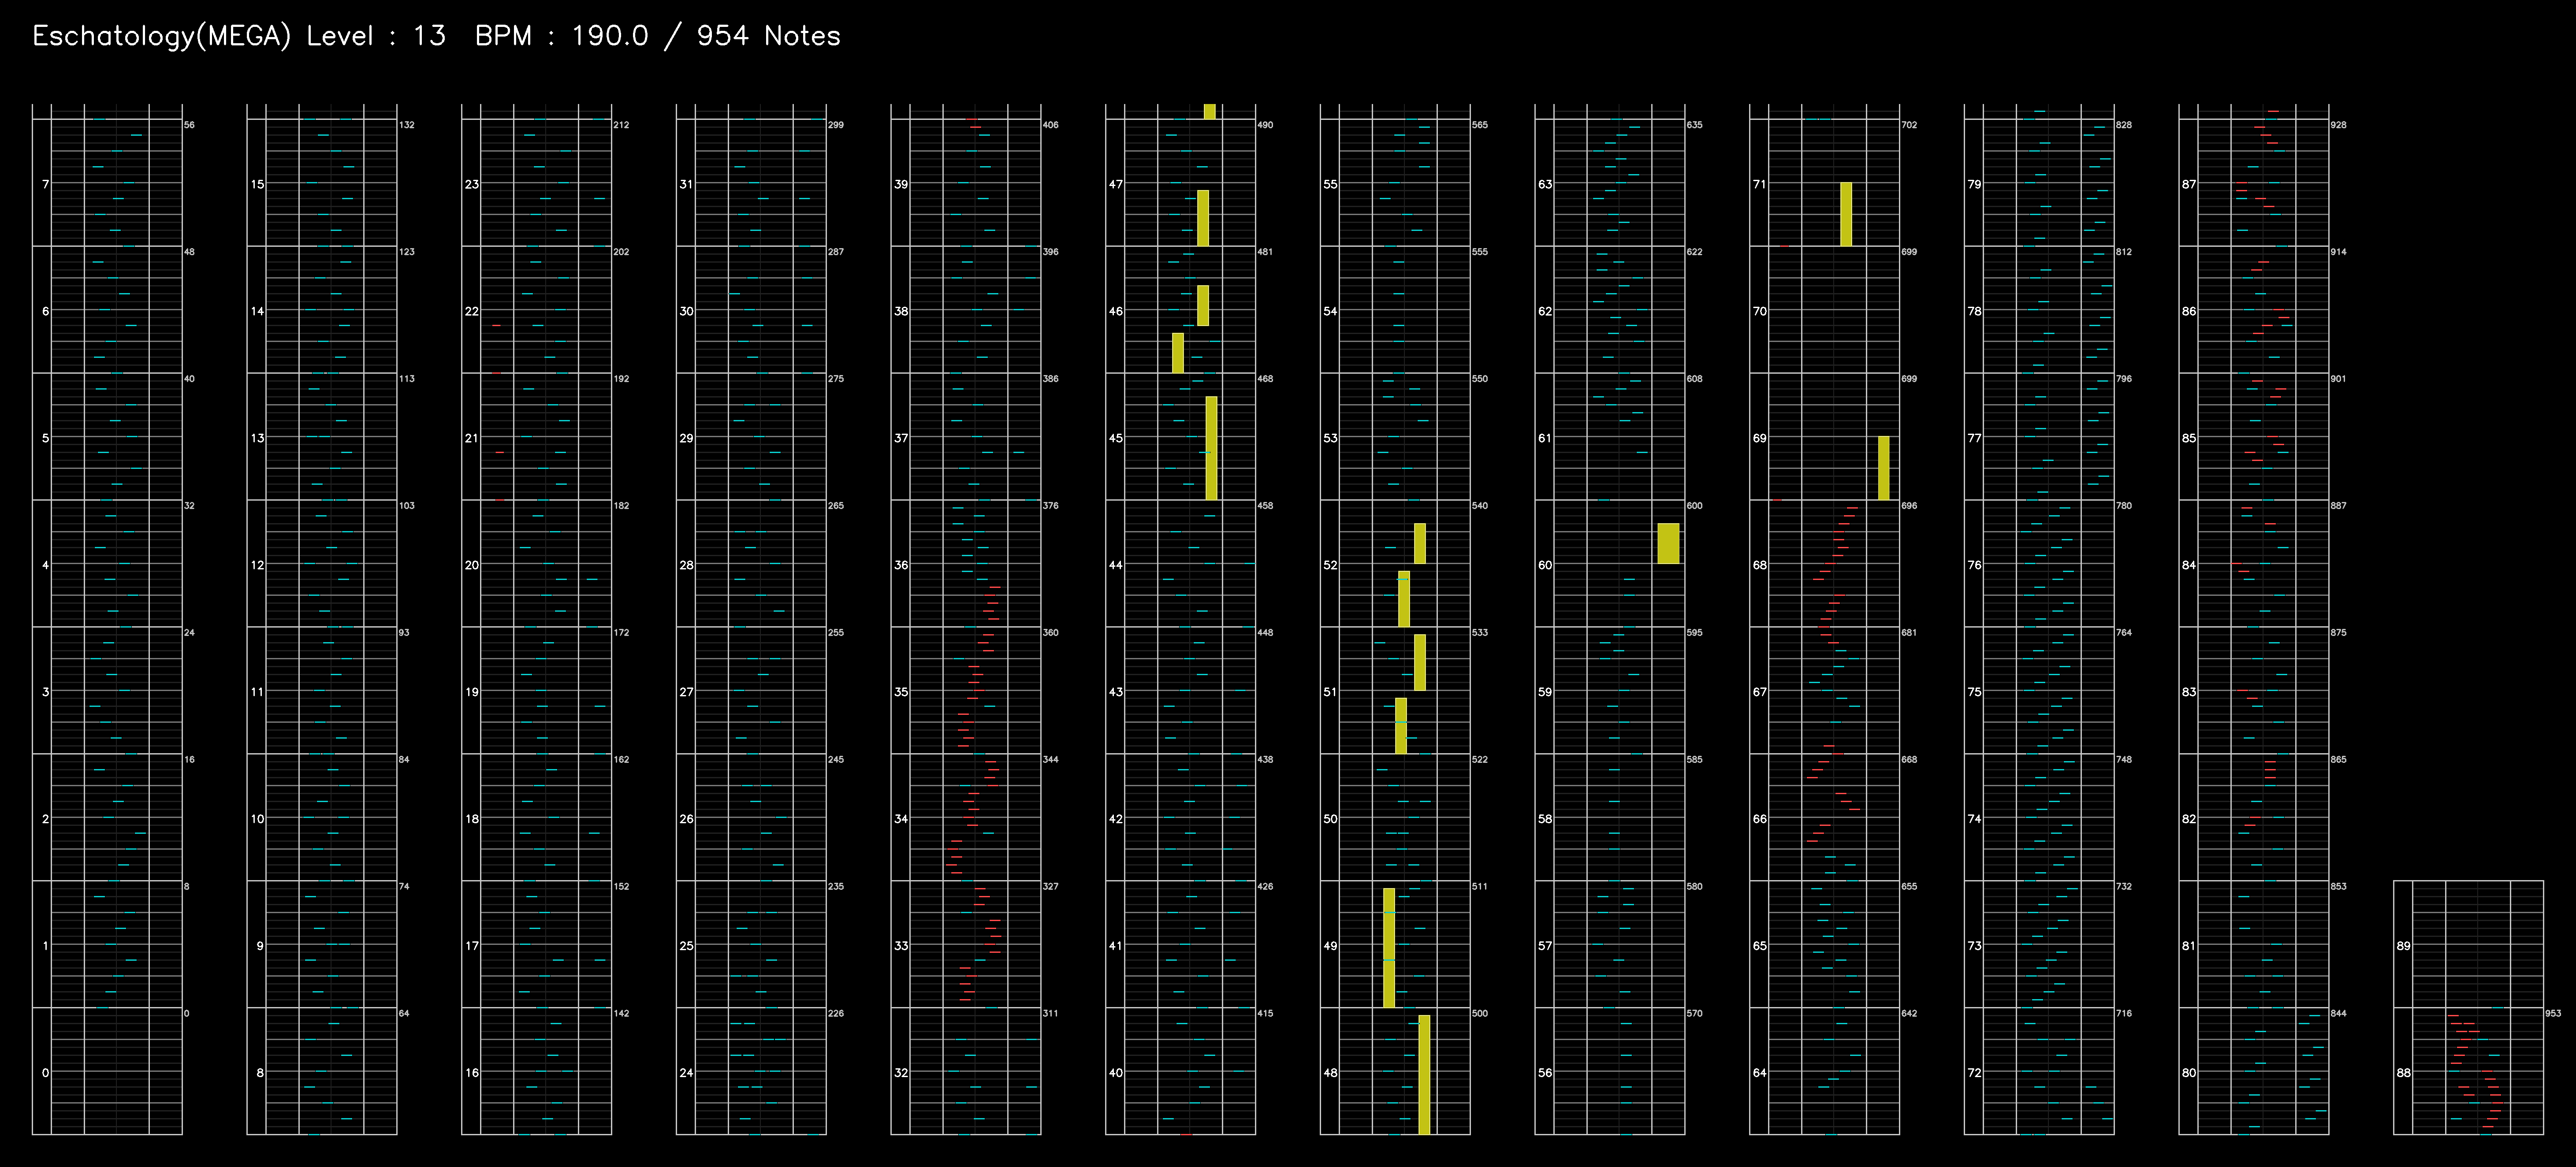This screenshot has width=2576, height=1167.
Task: Click the note count 490 label
Action: point(1265,125)
